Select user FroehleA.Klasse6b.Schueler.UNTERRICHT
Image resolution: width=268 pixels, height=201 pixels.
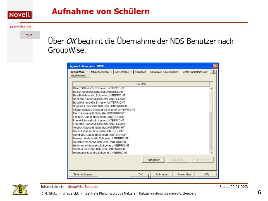100,124
